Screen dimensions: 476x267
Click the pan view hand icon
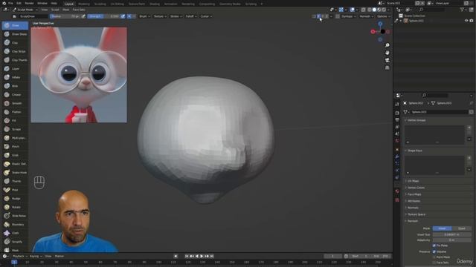coord(387,53)
